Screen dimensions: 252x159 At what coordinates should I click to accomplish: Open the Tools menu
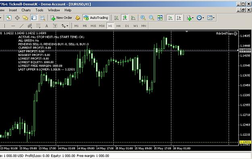coord(40,10)
